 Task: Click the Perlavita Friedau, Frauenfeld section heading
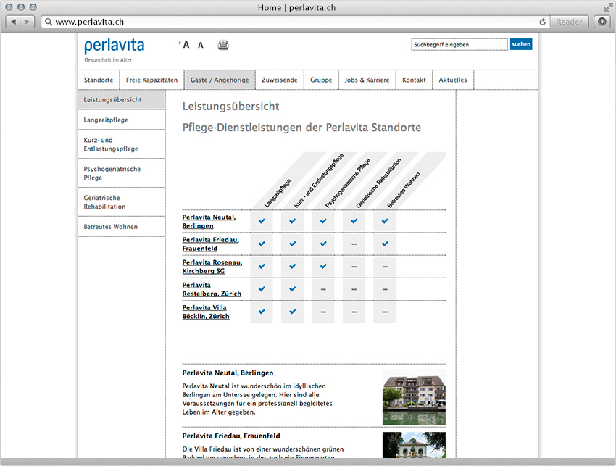pos(231,436)
